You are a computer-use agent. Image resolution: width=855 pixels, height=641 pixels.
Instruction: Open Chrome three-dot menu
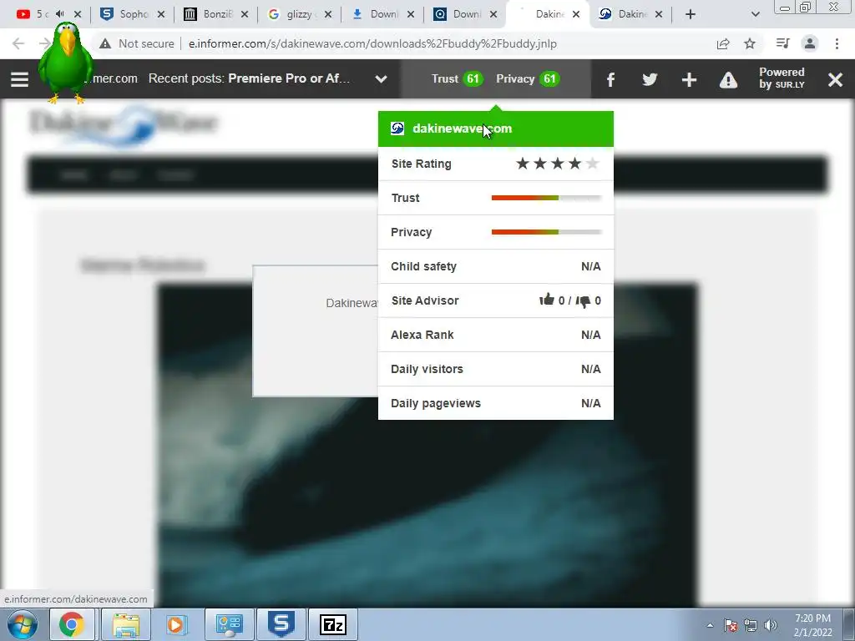(x=837, y=43)
